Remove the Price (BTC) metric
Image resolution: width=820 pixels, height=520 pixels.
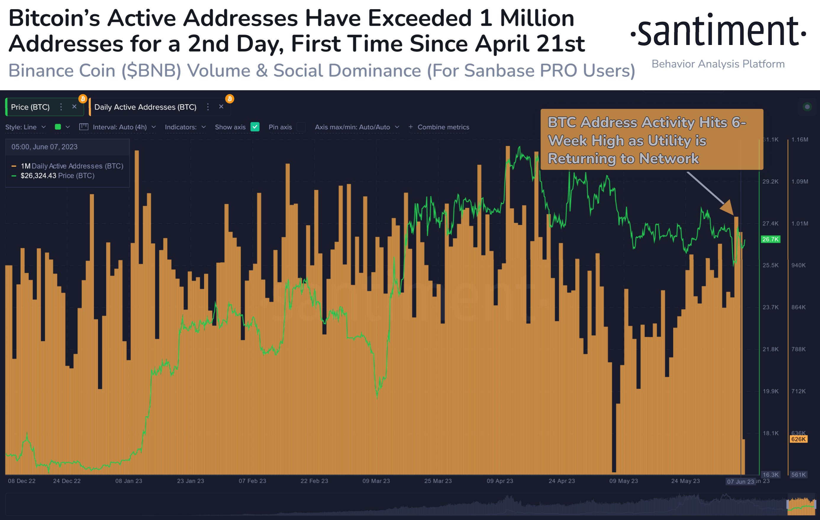[74, 107]
